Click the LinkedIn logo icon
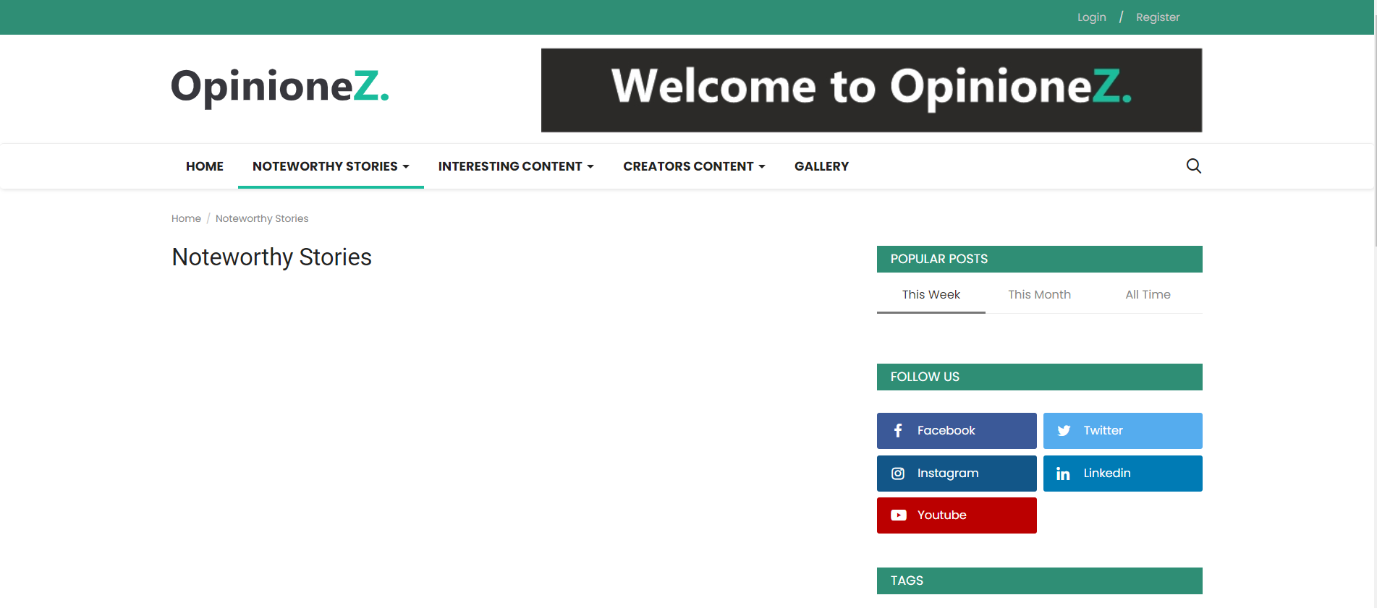The height and width of the screenshot is (608, 1377). pos(1063,474)
